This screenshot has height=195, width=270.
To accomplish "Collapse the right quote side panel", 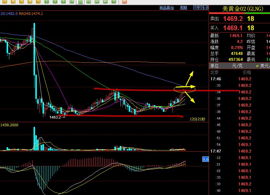I will click(206, 7).
